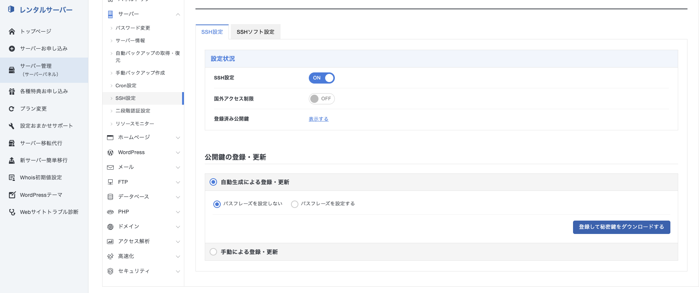
Task: Click the レンタルサーバー title text
Action: (x=46, y=10)
